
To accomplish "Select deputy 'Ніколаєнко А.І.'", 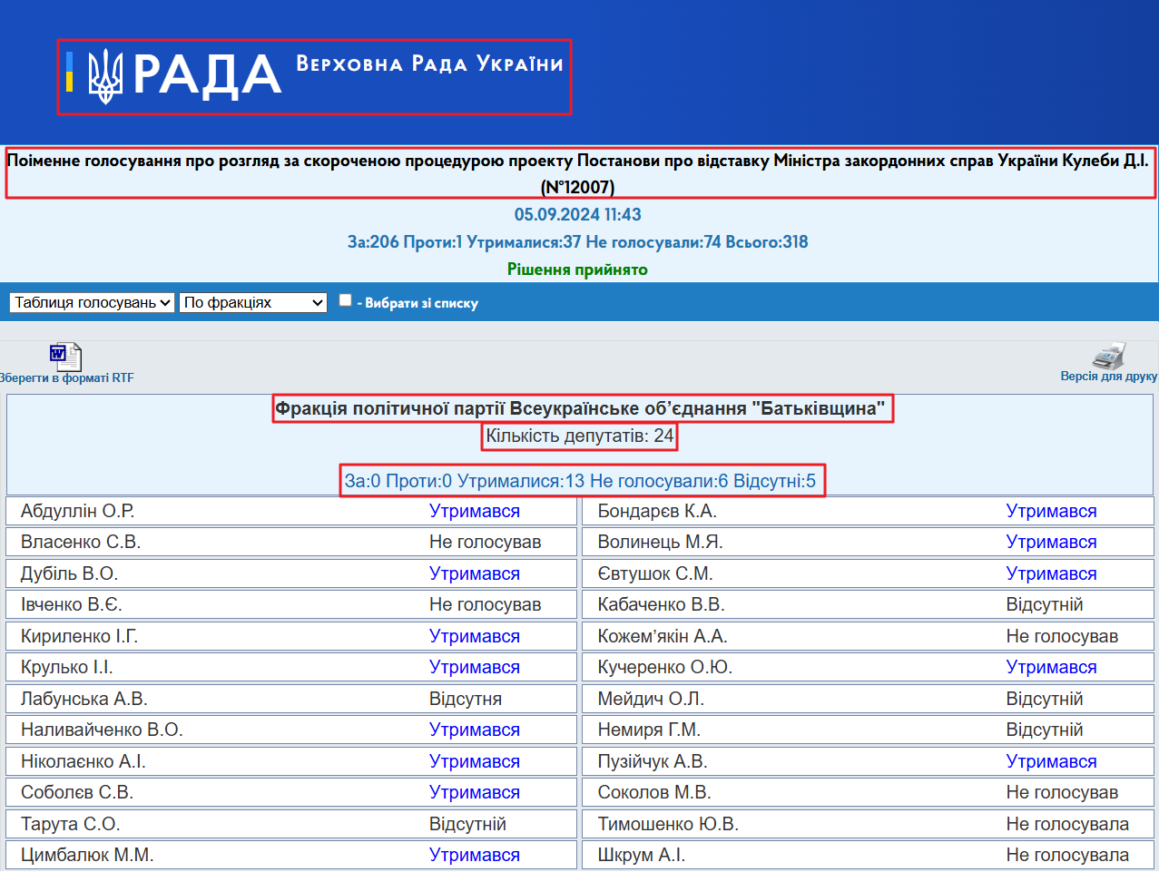I will (83, 761).
